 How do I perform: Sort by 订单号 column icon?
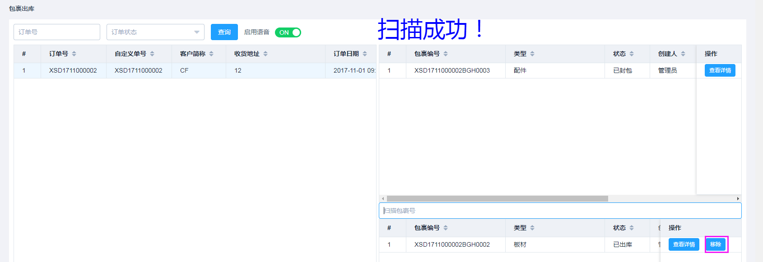[74, 54]
